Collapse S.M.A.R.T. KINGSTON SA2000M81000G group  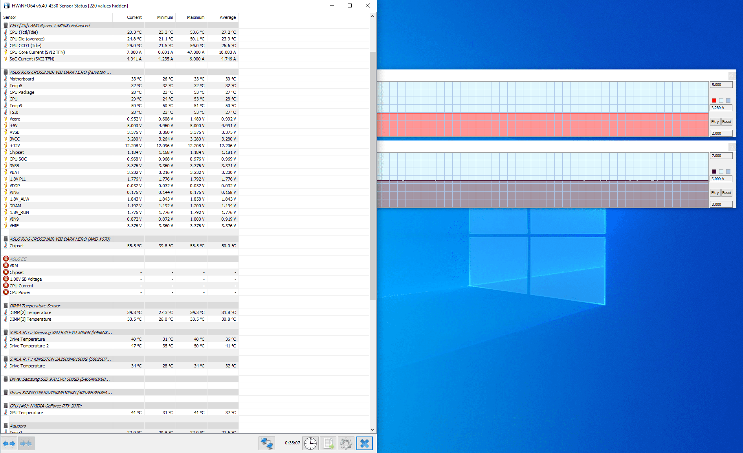120,359
